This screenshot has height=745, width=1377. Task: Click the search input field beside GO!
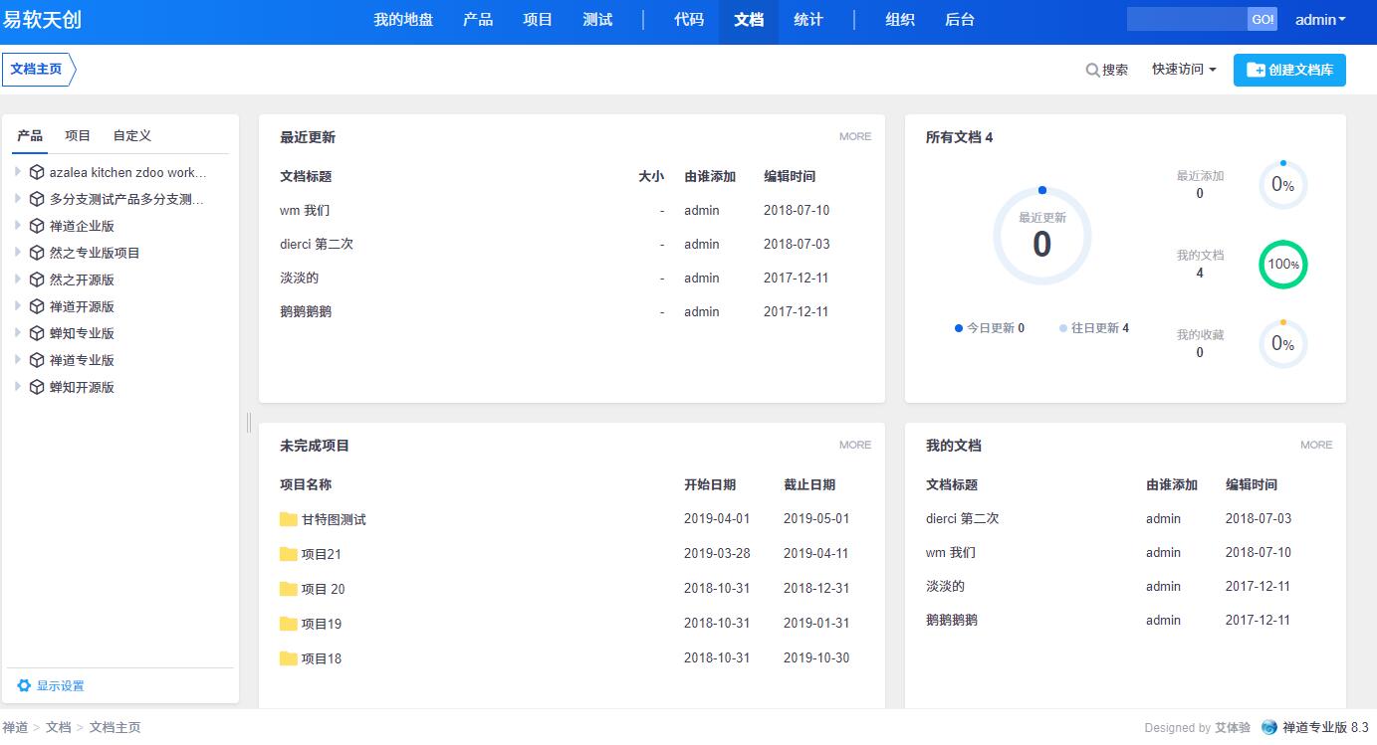[1186, 20]
